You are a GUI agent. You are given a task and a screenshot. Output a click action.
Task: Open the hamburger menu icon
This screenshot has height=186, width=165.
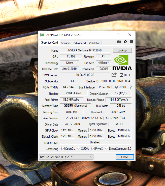point(131,42)
